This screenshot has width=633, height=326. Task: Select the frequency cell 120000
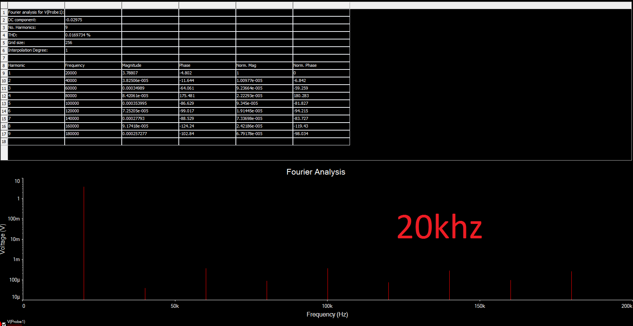[x=93, y=111]
